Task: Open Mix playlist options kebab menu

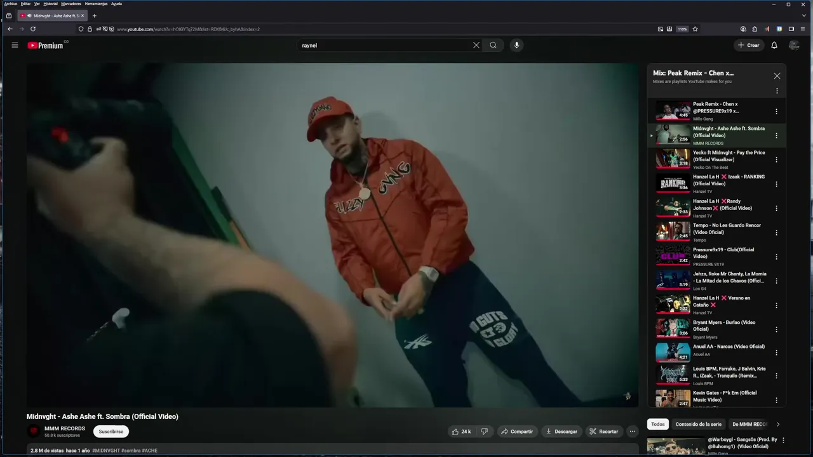Action: pos(777,91)
